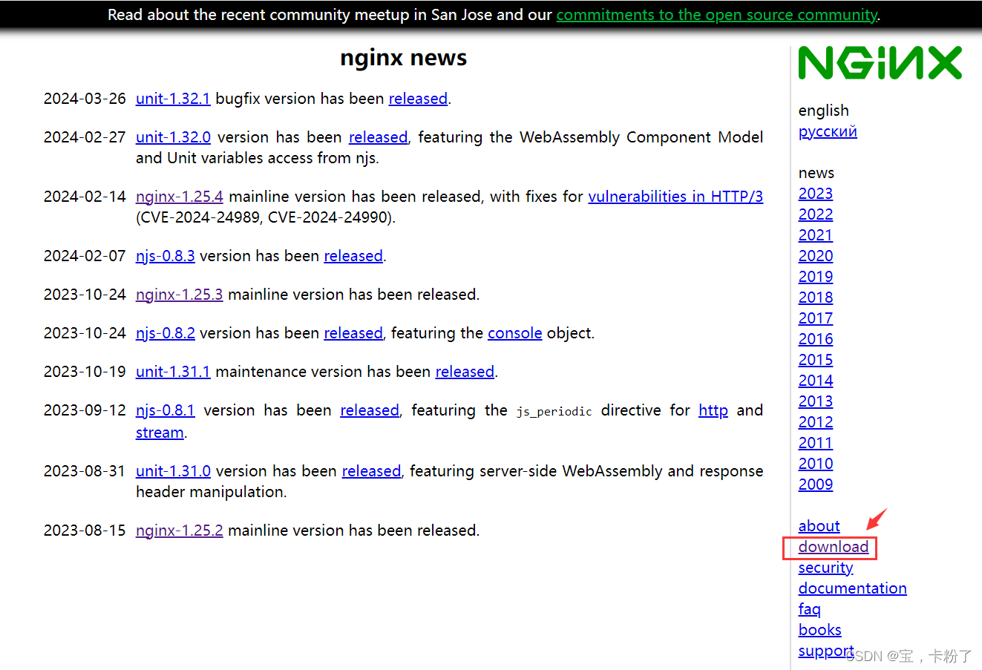Image resolution: width=982 pixels, height=670 pixels.
Task: Open the nginx-1.25.2 link
Action: pyautogui.click(x=180, y=531)
